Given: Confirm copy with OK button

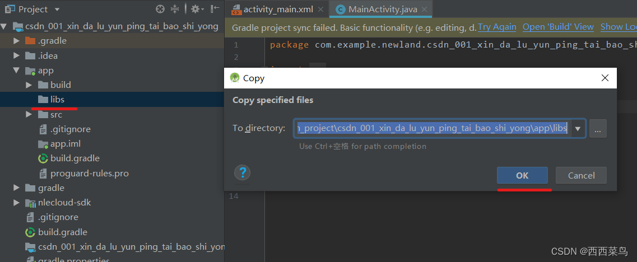Looking at the screenshot, I should (523, 175).
